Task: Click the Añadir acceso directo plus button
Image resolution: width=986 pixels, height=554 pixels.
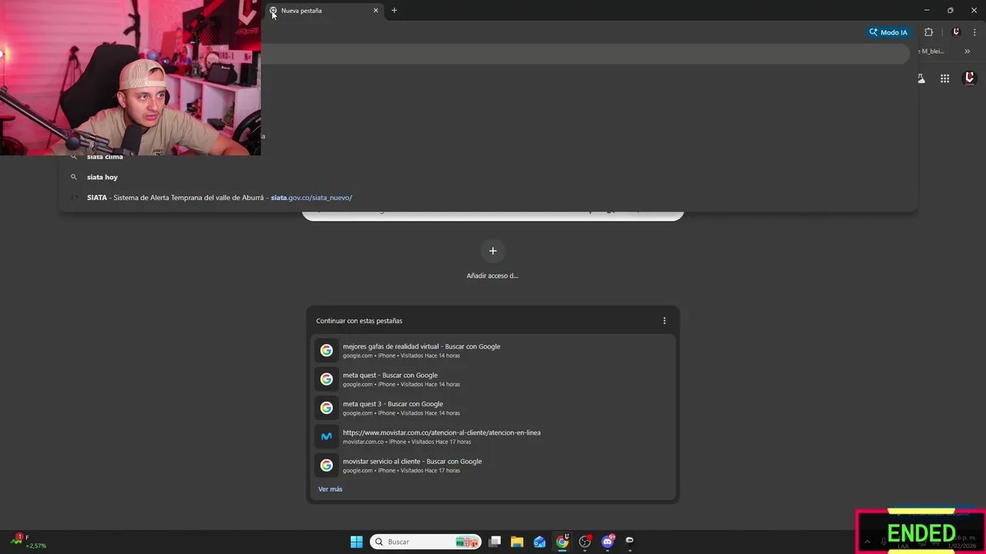Action: pyautogui.click(x=493, y=251)
